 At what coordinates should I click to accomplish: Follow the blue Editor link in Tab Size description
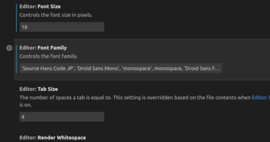point(261,97)
